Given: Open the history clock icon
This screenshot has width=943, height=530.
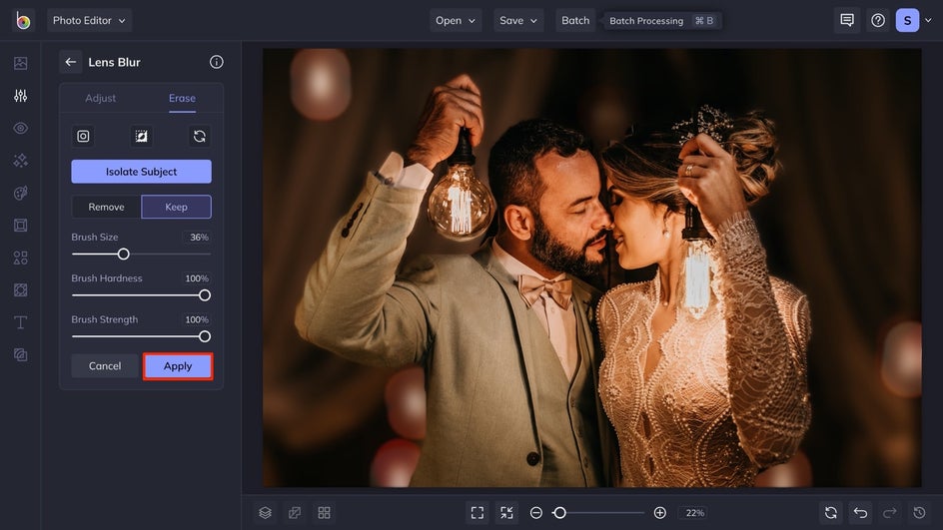Looking at the screenshot, I should point(920,513).
